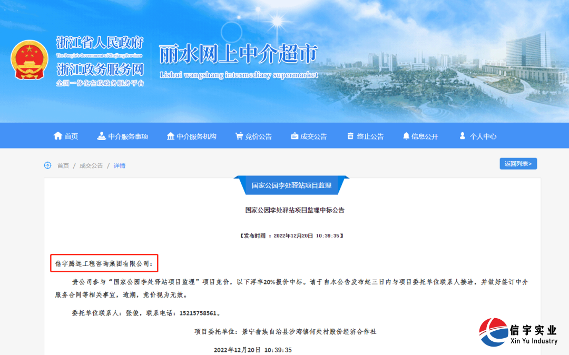The width and height of the screenshot is (569, 355).
Task: Click the building icon beside 中介服务机构
Action: (170, 135)
